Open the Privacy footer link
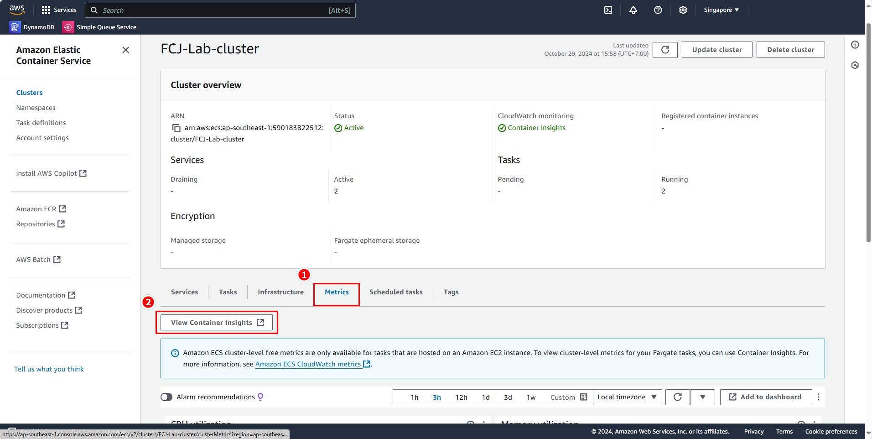 click(753, 432)
